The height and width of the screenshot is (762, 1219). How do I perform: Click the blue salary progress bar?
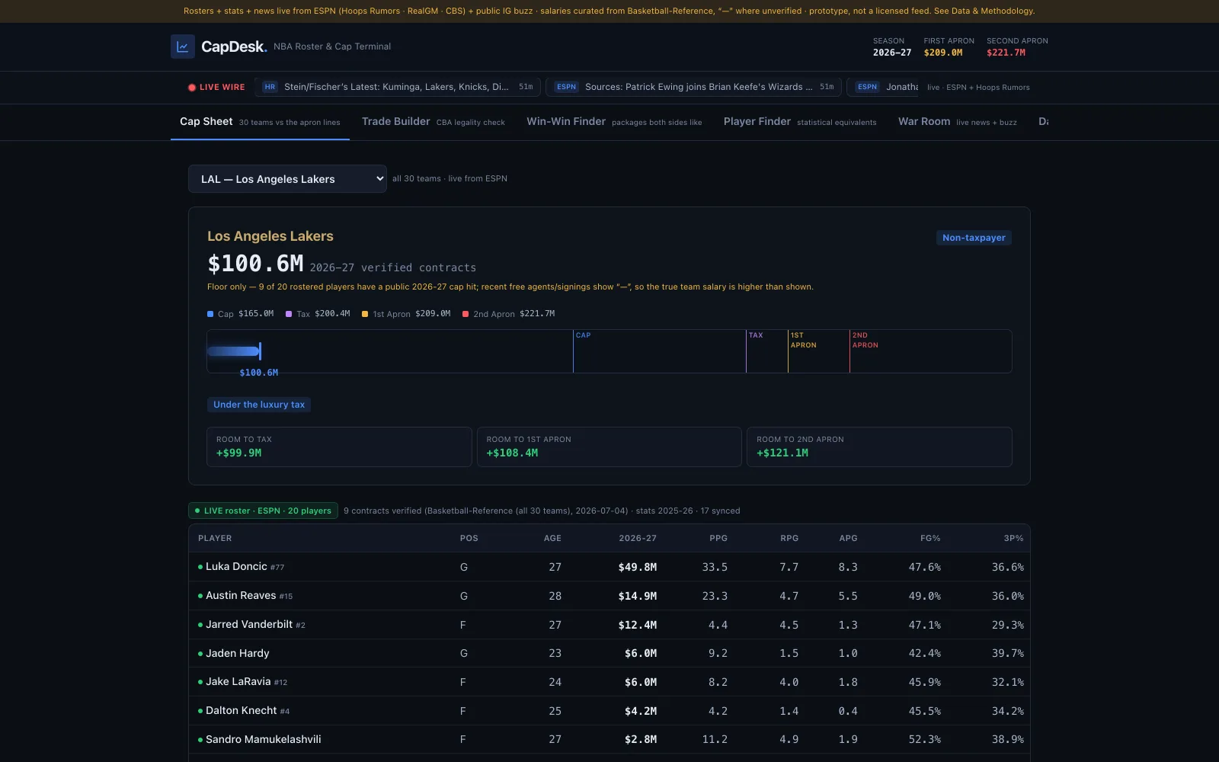235,351
